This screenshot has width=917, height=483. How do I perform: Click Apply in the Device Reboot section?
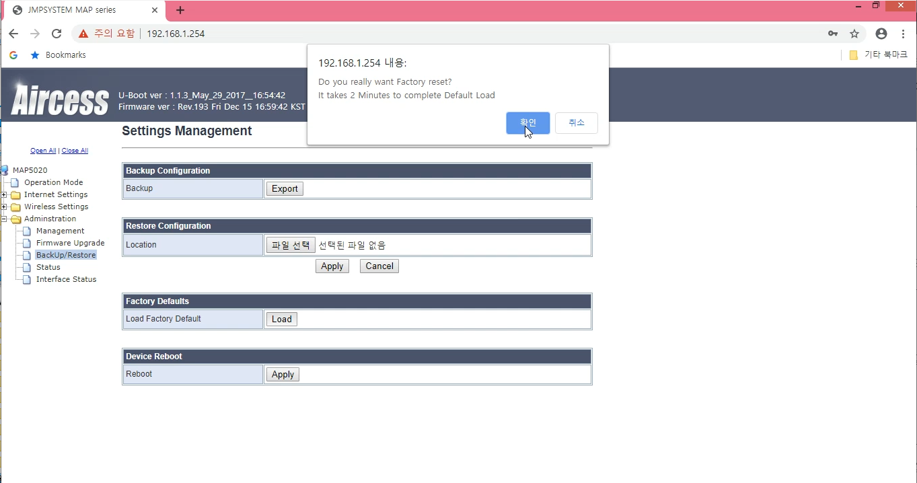point(283,375)
